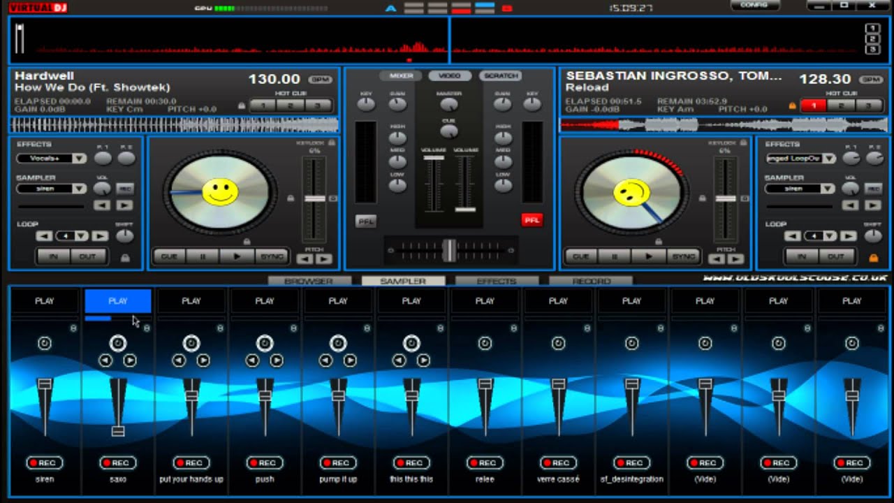
Task: Sync the right deck tempo
Action: 684,256
